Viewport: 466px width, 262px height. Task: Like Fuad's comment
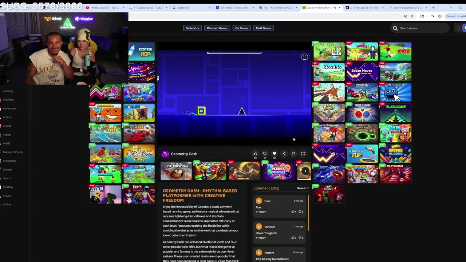pyautogui.click(x=293, y=212)
